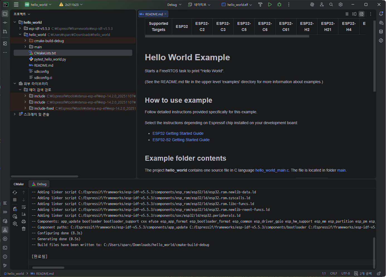Image resolution: width=386 pixels, height=277 pixels.
Task: Open the ESP32-S2 Getting Started Guide link
Action: coord(181,140)
